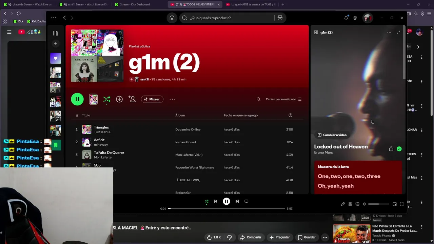Open Spotify notifications bell

[346, 18]
